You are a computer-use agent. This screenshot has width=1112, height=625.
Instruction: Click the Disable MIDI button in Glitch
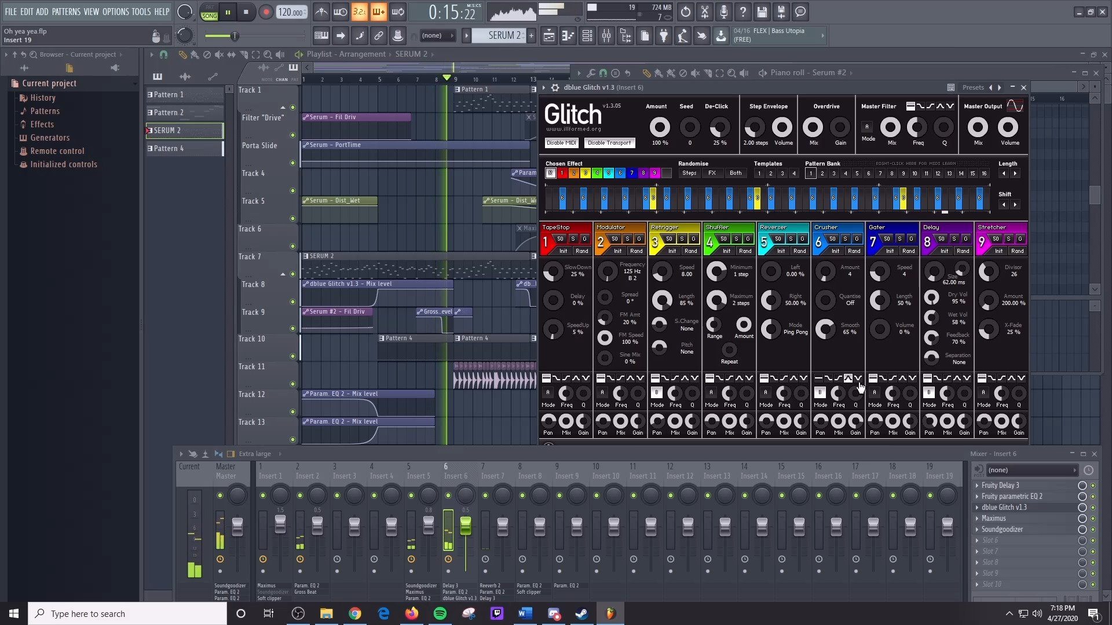(561, 143)
